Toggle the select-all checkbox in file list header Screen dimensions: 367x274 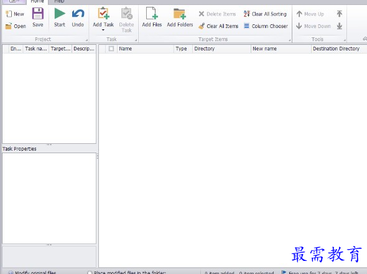tap(111, 49)
